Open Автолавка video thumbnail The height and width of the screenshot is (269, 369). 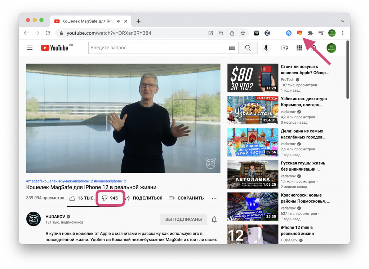tap(253, 174)
